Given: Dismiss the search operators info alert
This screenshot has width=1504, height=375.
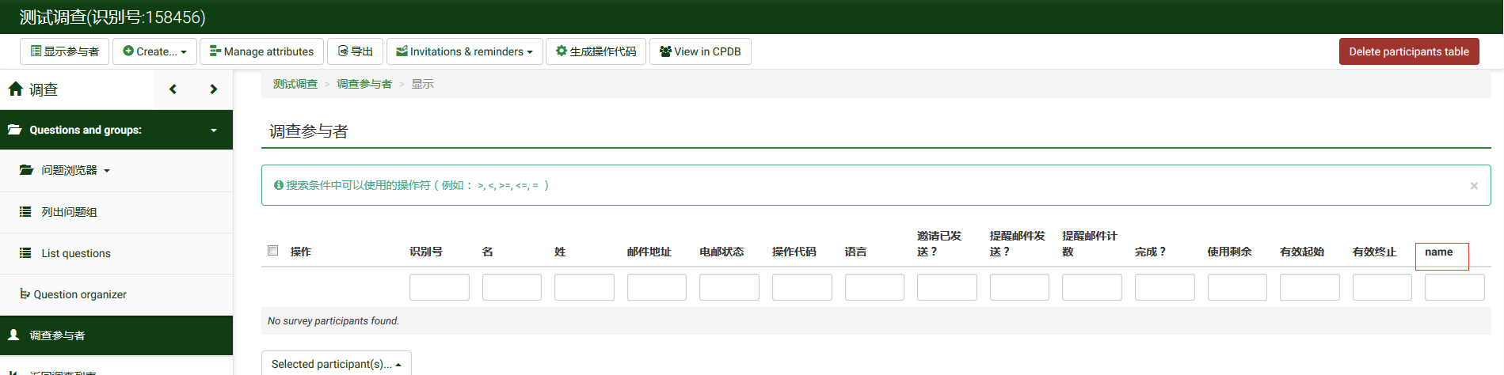Looking at the screenshot, I should (1474, 186).
